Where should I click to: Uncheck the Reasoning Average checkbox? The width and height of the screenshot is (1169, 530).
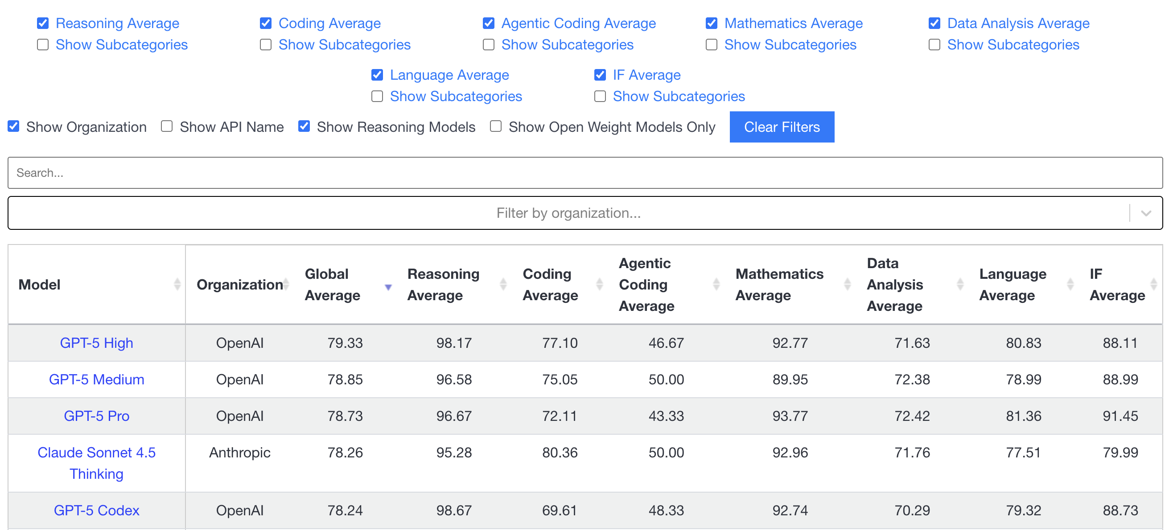[x=43, y=23]
